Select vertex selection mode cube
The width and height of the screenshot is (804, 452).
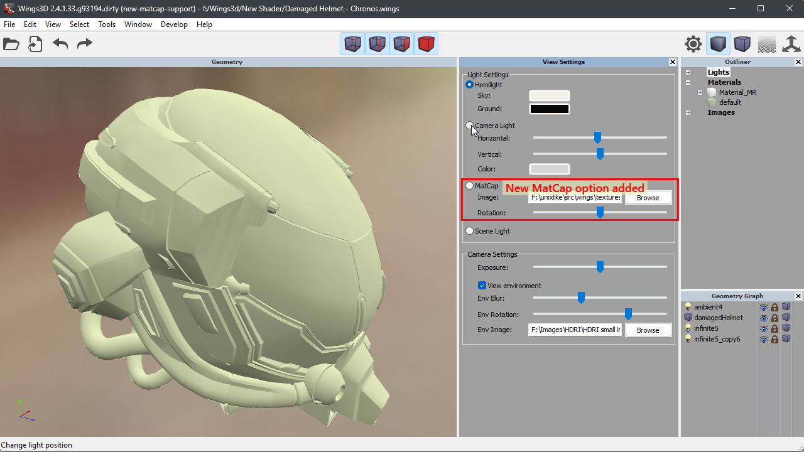tap(353, 44)
